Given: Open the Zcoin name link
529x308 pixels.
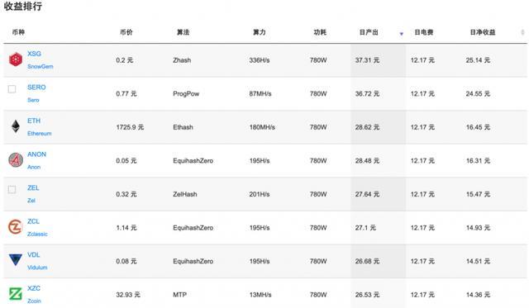Looking at the screenshot, I should coord(34,301).
